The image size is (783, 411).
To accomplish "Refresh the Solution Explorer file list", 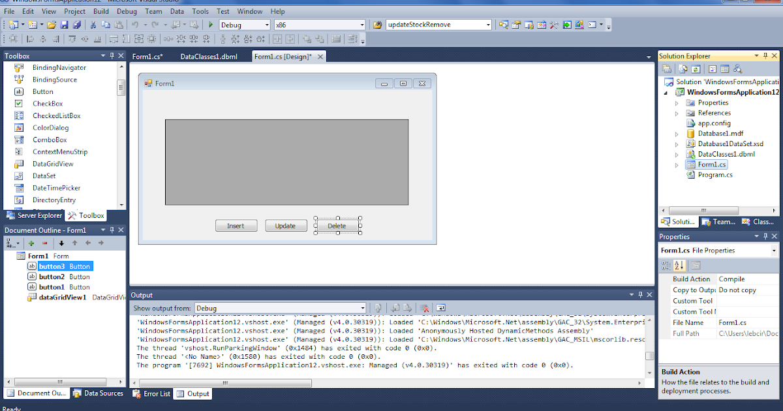I will pos(696,68).
